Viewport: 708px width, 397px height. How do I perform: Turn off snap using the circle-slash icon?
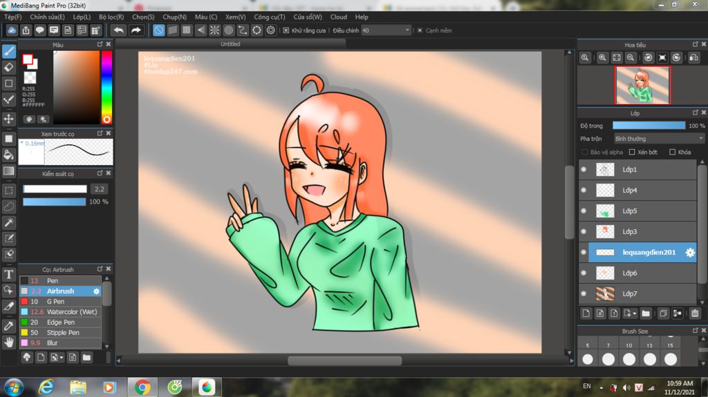(158, 30)
